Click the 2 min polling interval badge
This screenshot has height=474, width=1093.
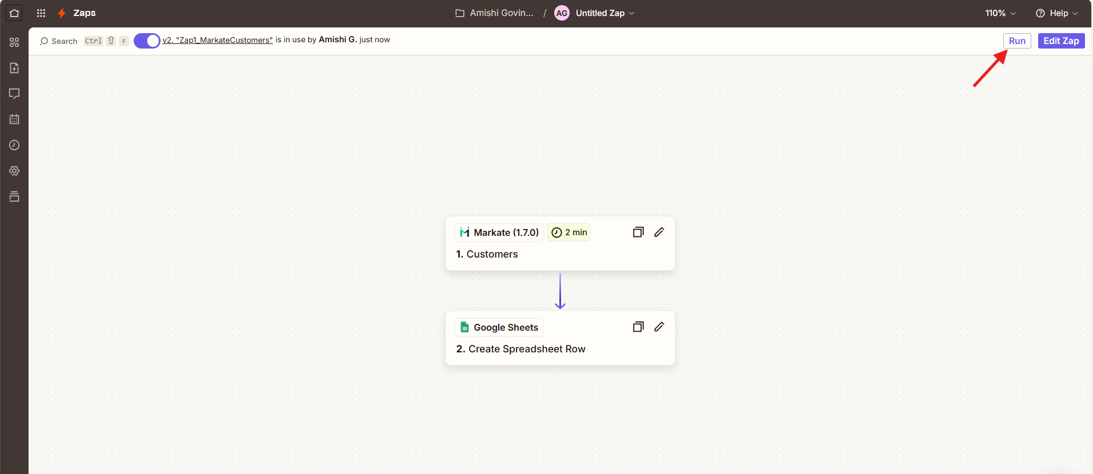coord(569,232)
